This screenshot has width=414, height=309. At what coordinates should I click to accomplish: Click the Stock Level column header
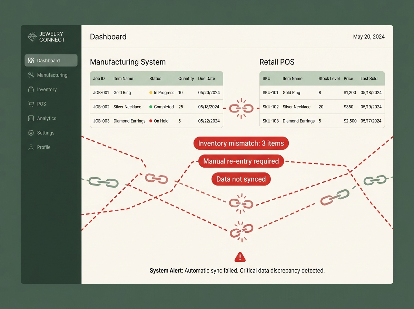point(329,79)
